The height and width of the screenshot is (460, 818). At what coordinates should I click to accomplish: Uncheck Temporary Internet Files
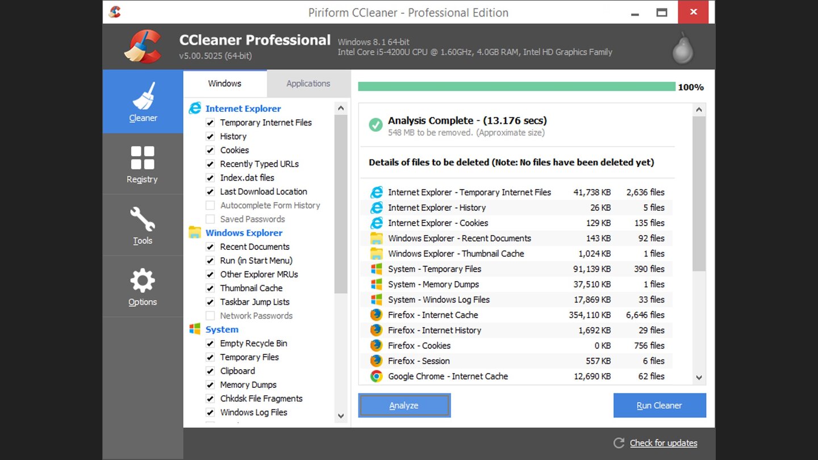[210, 123]
